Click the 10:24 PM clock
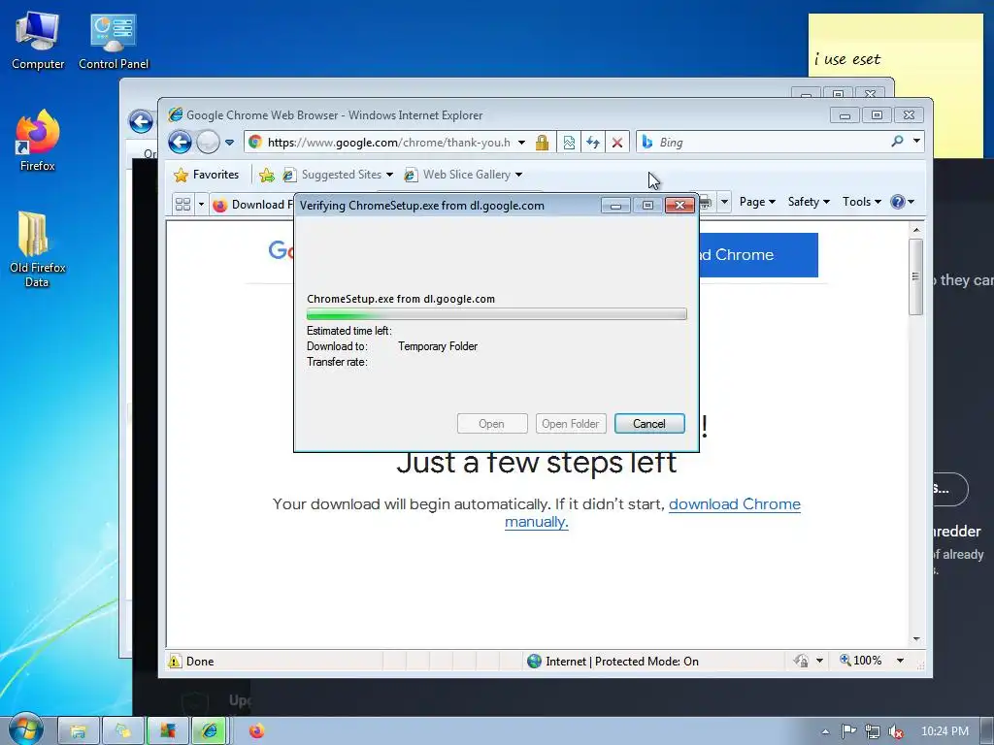This screenshot has width=994, height=745. point(944,731)
